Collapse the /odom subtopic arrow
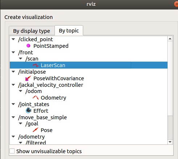 click(x=21, y=91)
